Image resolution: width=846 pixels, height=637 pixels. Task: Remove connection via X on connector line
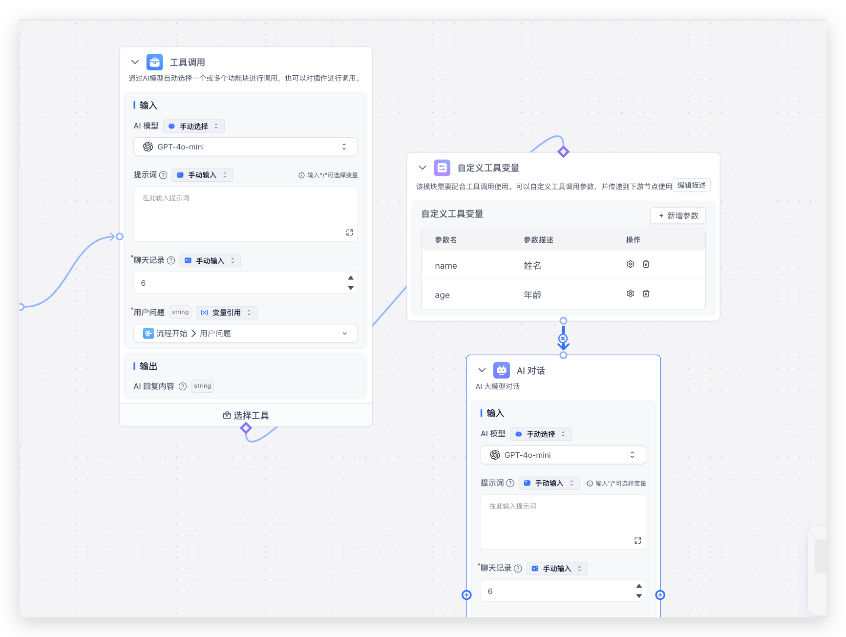(x=563, y=339)
